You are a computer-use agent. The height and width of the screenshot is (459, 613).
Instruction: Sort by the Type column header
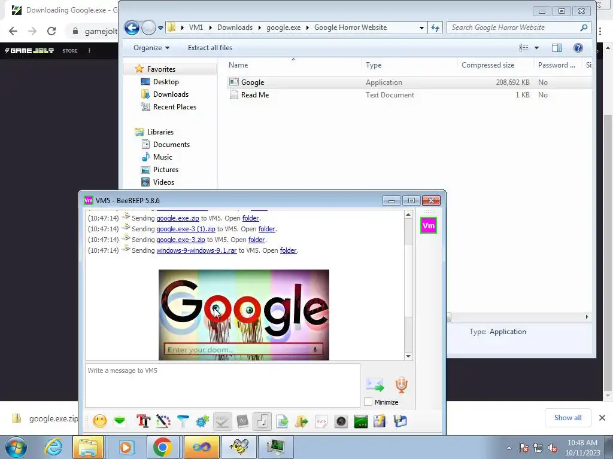409,65
